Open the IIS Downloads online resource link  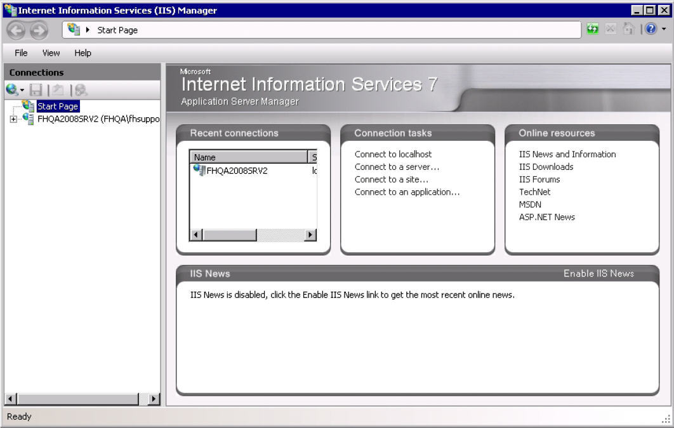[546, 167]
